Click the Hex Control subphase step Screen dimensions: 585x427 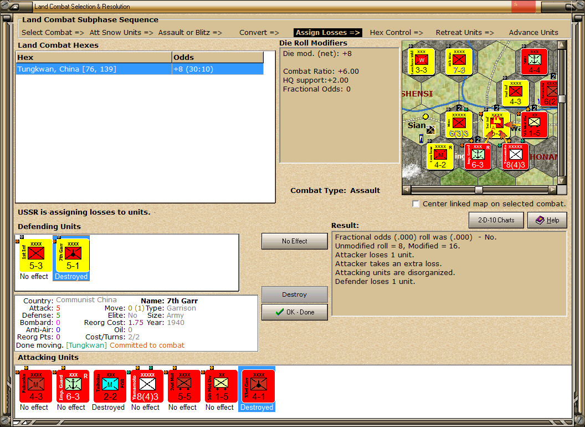396,33
